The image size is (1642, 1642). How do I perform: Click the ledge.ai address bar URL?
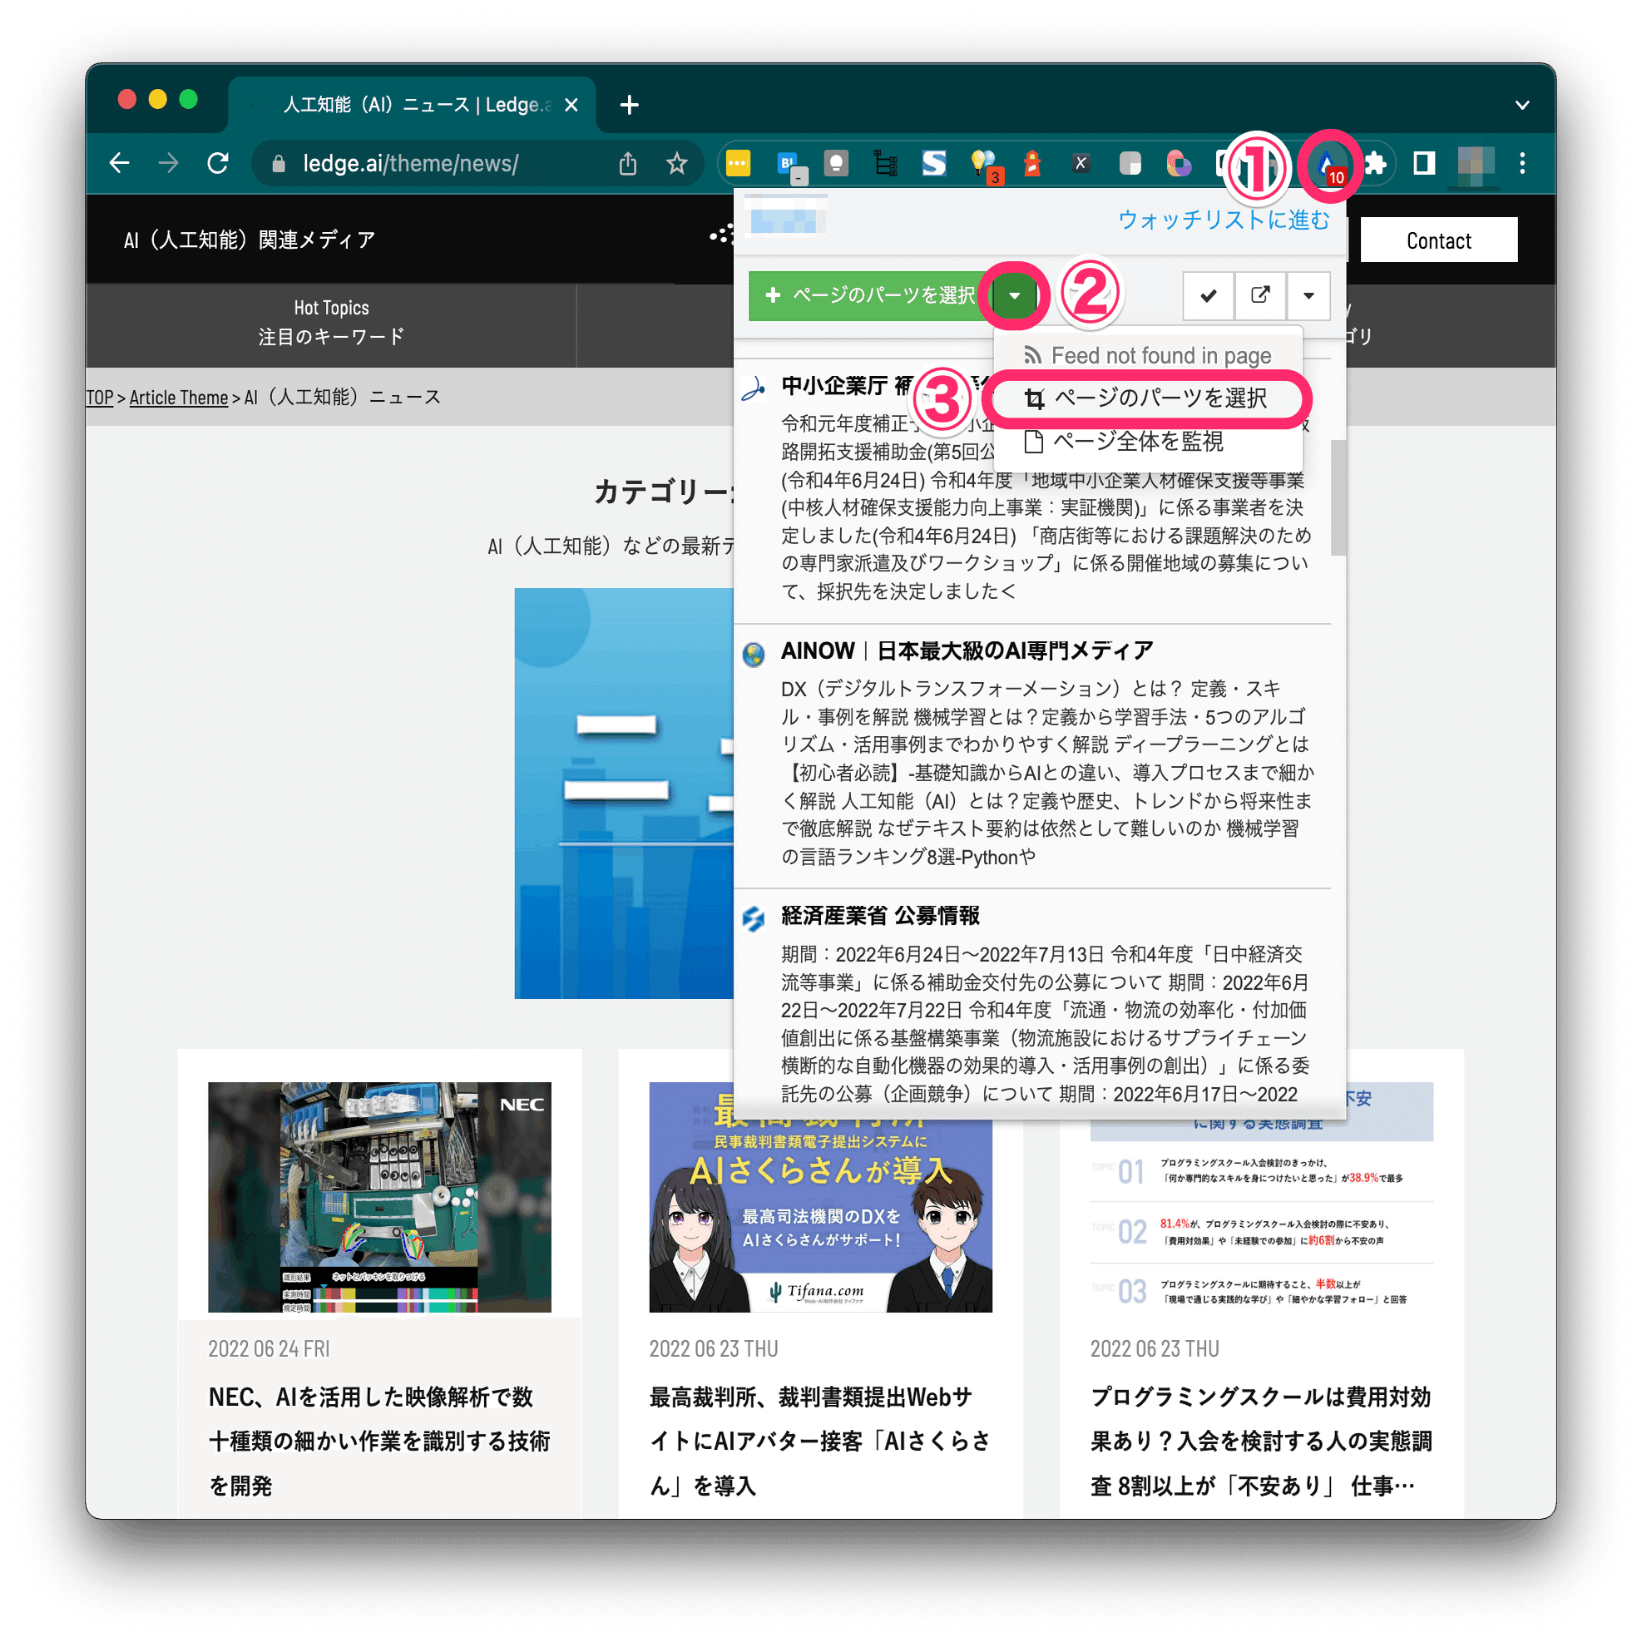pos(411,163)
